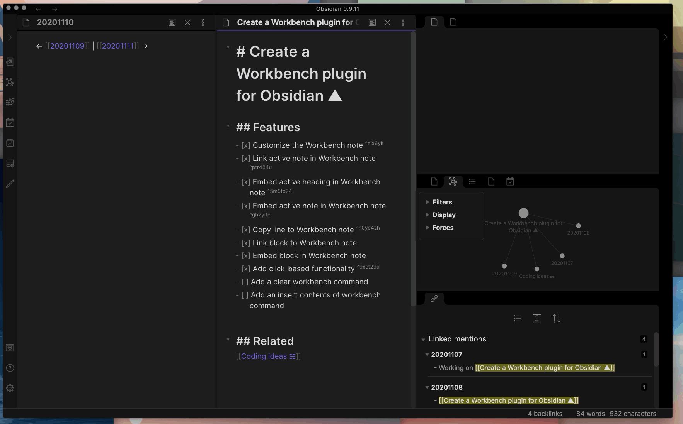Open the help icon in the ribbon
Viewport: 683px width, 424px height.
10,368
